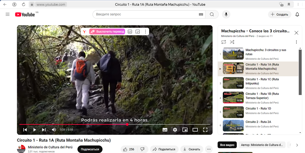This screenshot has height=153, width=305.
Task: Click the page address "www.youtube.com"
Action: click(51, 4)
